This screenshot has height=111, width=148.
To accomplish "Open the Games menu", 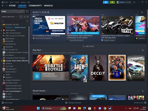I will click(23, 2).
